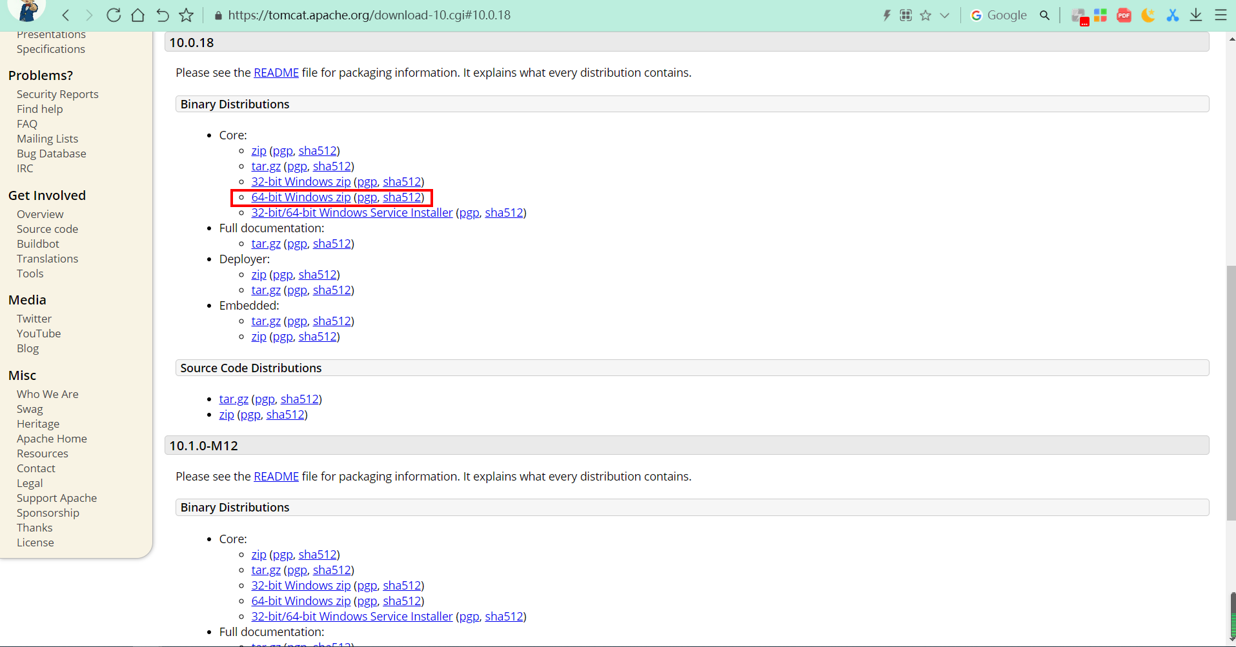1236x647 pixels.
Task: Expand the address bar dropdown chevron
Action: 945,15
